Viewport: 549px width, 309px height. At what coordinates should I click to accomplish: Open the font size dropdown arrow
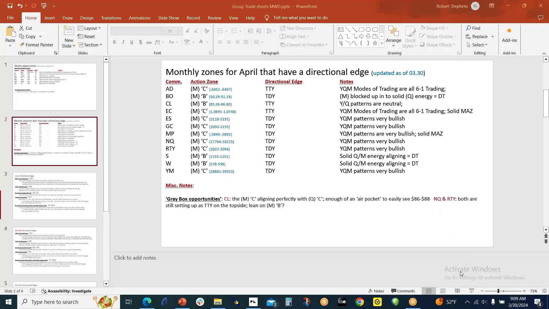tap(180, 31)
